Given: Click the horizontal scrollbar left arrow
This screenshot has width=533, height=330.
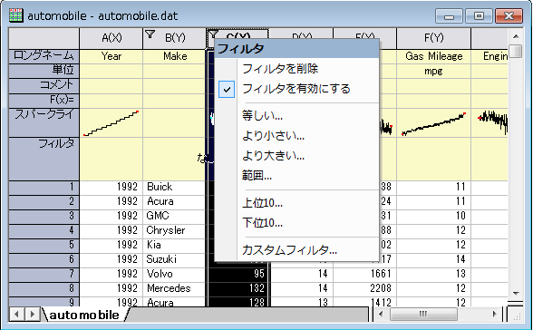Looking at the screenshot, I should 381,314.
